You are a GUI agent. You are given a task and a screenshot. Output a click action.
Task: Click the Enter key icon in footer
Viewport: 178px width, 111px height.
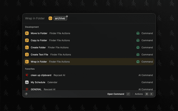pyautogui.click(x=128, y=94)
